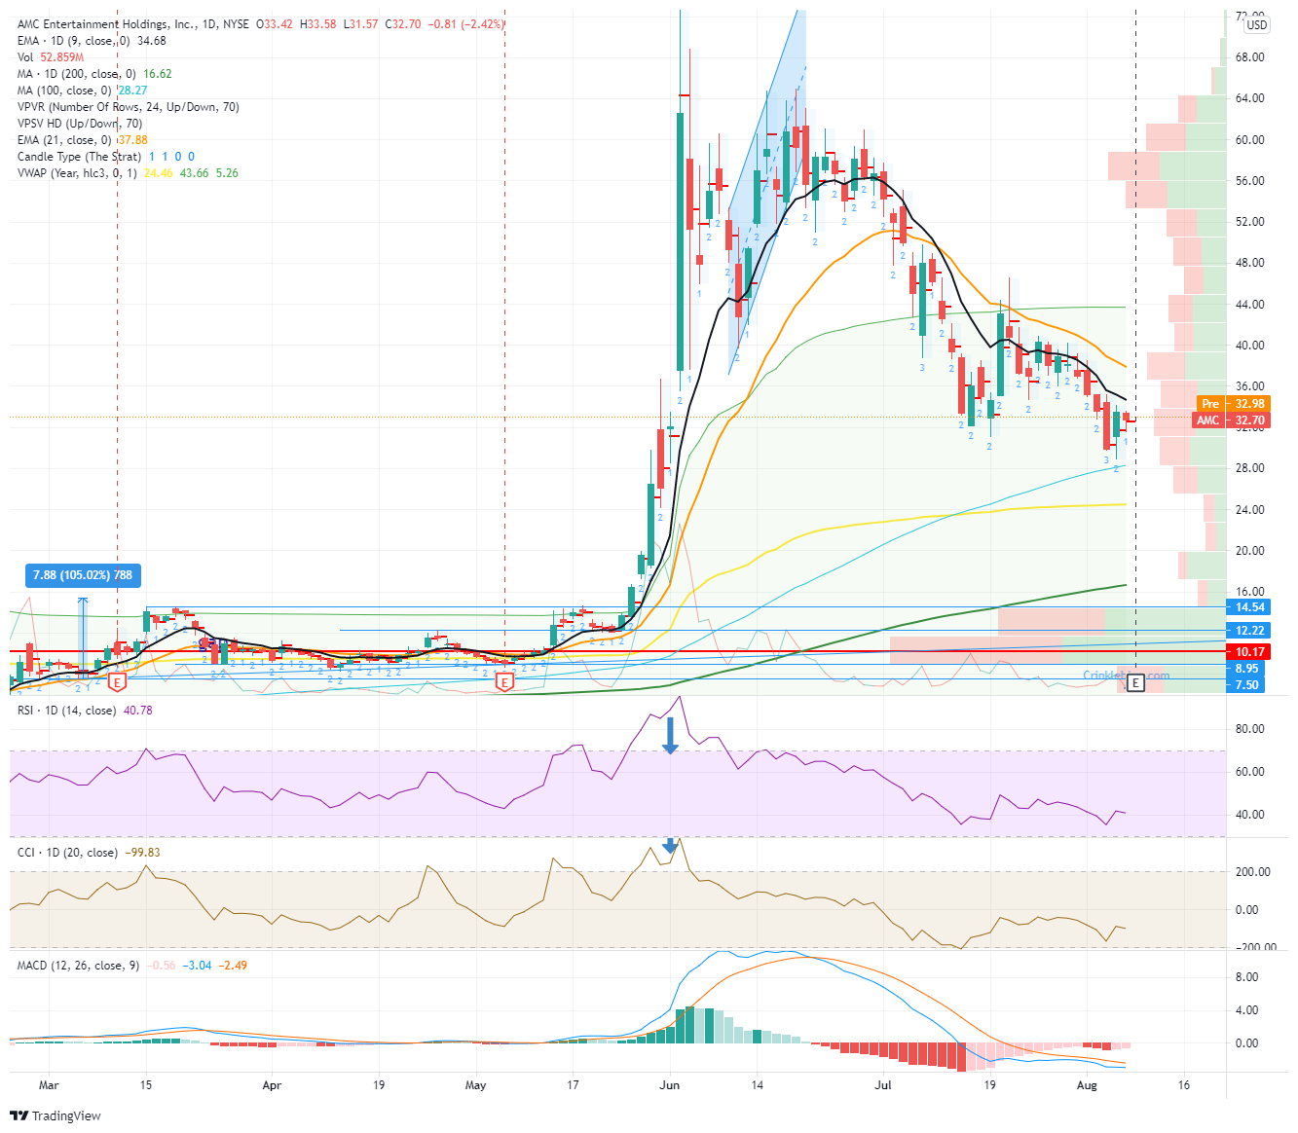This screenshot has width=1298, height=1133.
Task: Select the MA 1D (200, close, 0) legend
Action: pos(94,74)
